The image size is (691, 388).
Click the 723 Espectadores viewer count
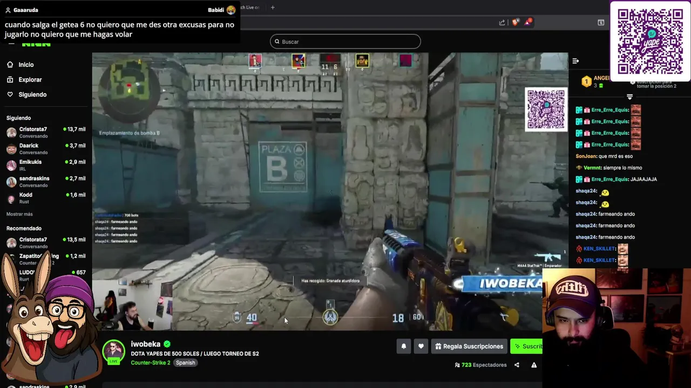point(481,365)
